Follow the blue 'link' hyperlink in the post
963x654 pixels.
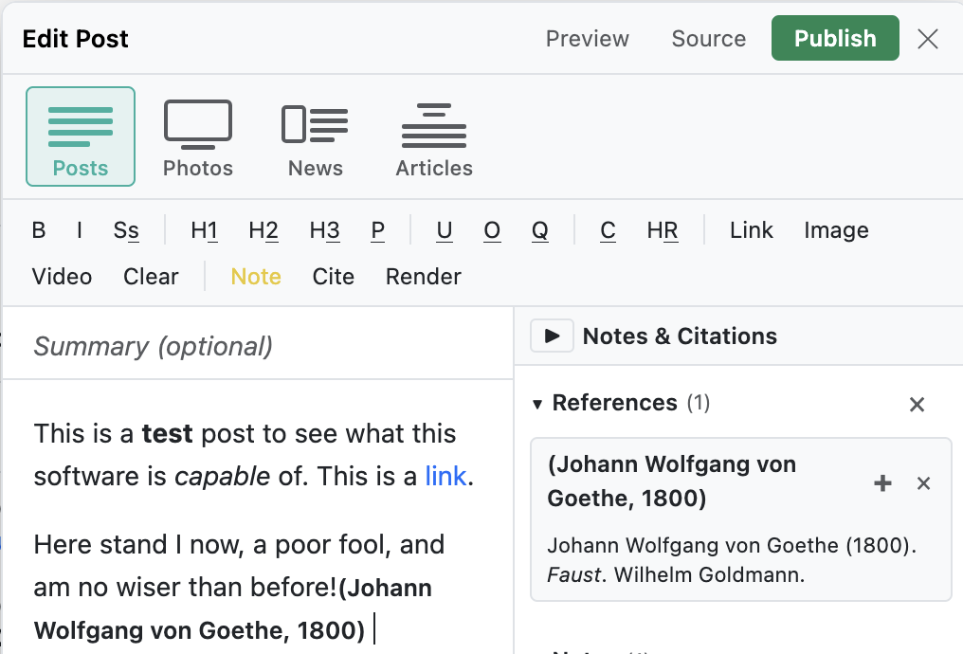click(445, 476)
